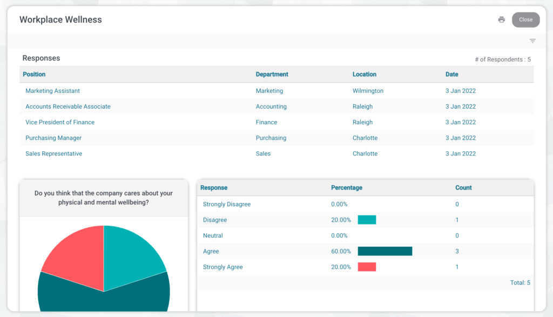
Task: Click the dark teal Agree percentage bar
Action: point(385,251)
